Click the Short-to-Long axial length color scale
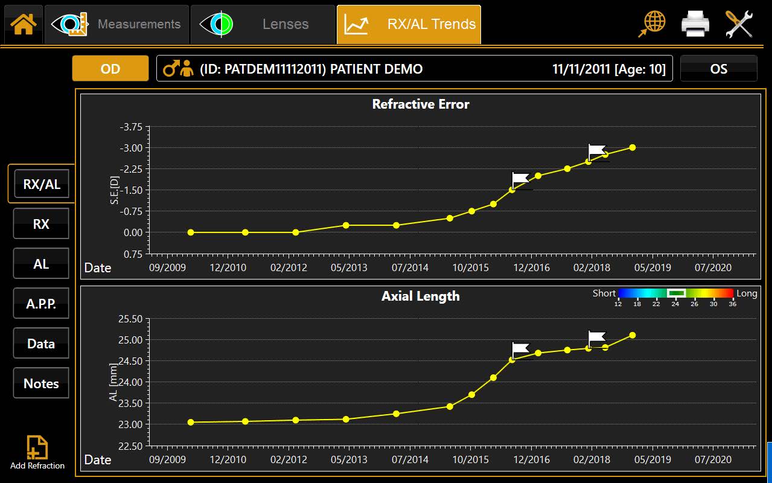Viewport: 772px width, 483px height. pyautogui.click(x=675, y=295)
